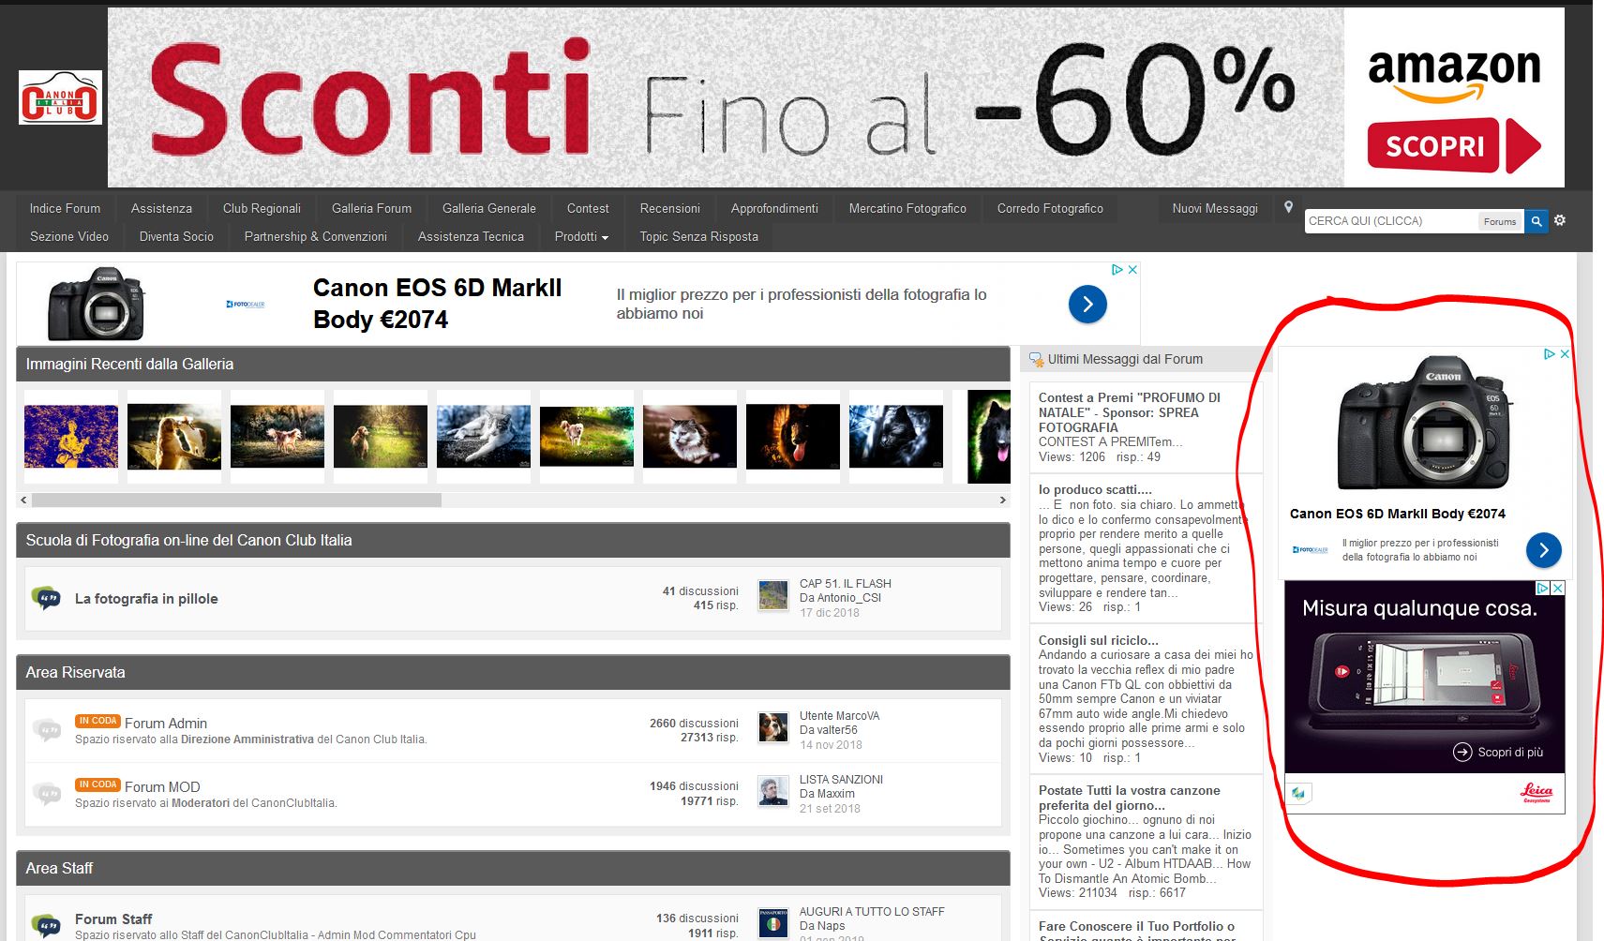Viewport: 1604px width, 941px height.
Task: Open Partnership & Convenzioni page
Action: tap(316, 236)
